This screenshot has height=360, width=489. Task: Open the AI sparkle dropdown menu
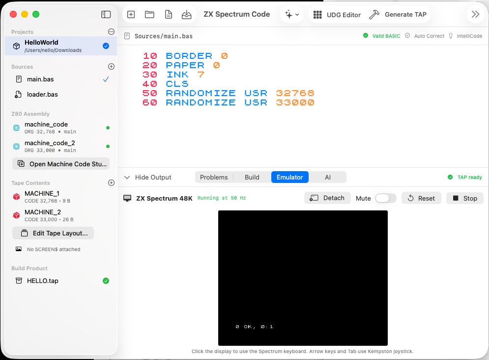(292, 14)
